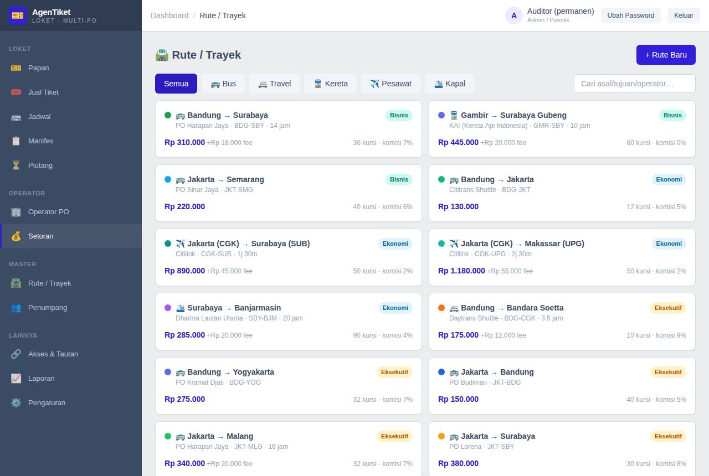Click the price Rp 220.000
709x476 pixels.
pyautogui.click(x=184, y=206)
